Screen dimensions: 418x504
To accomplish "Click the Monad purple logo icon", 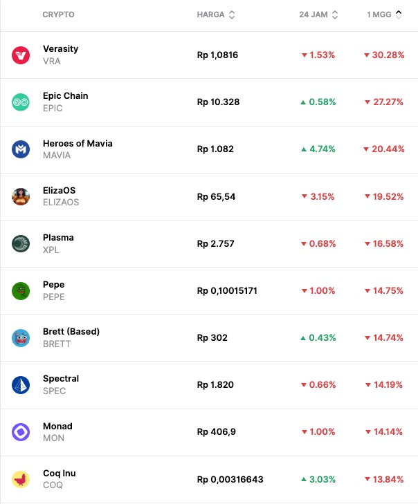I will click(21, 432).
